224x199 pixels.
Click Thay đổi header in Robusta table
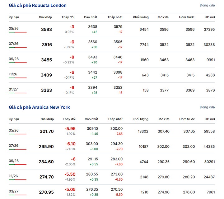[x=69, y=17]
